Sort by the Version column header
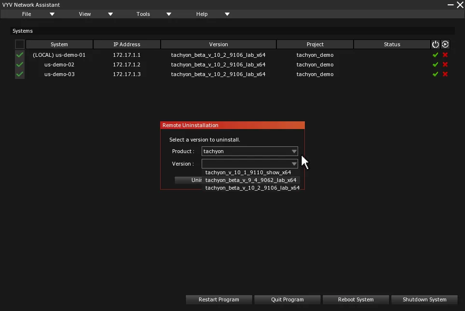Image resolution: width=465 pixels, height=311 pixels. click(219, 44)
